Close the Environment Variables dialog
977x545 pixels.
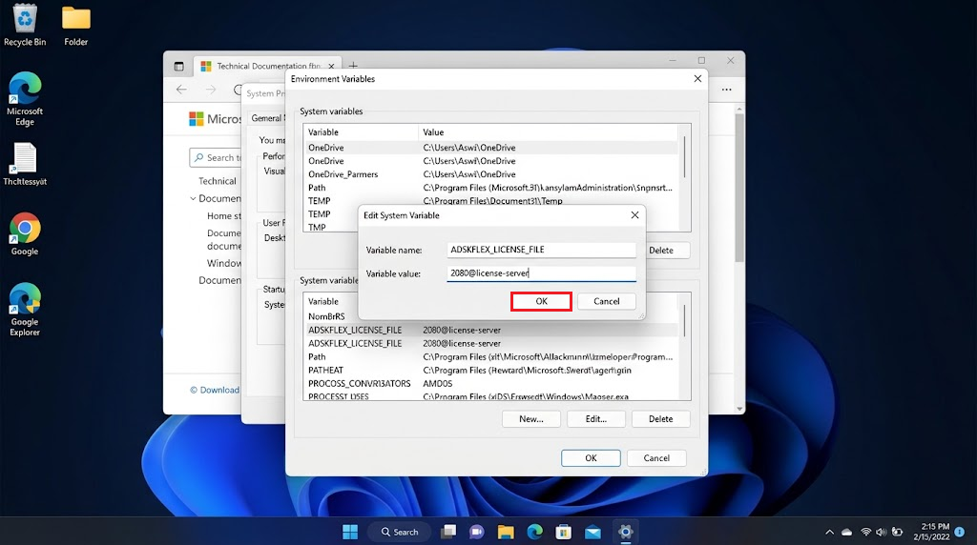pos(697,78)
